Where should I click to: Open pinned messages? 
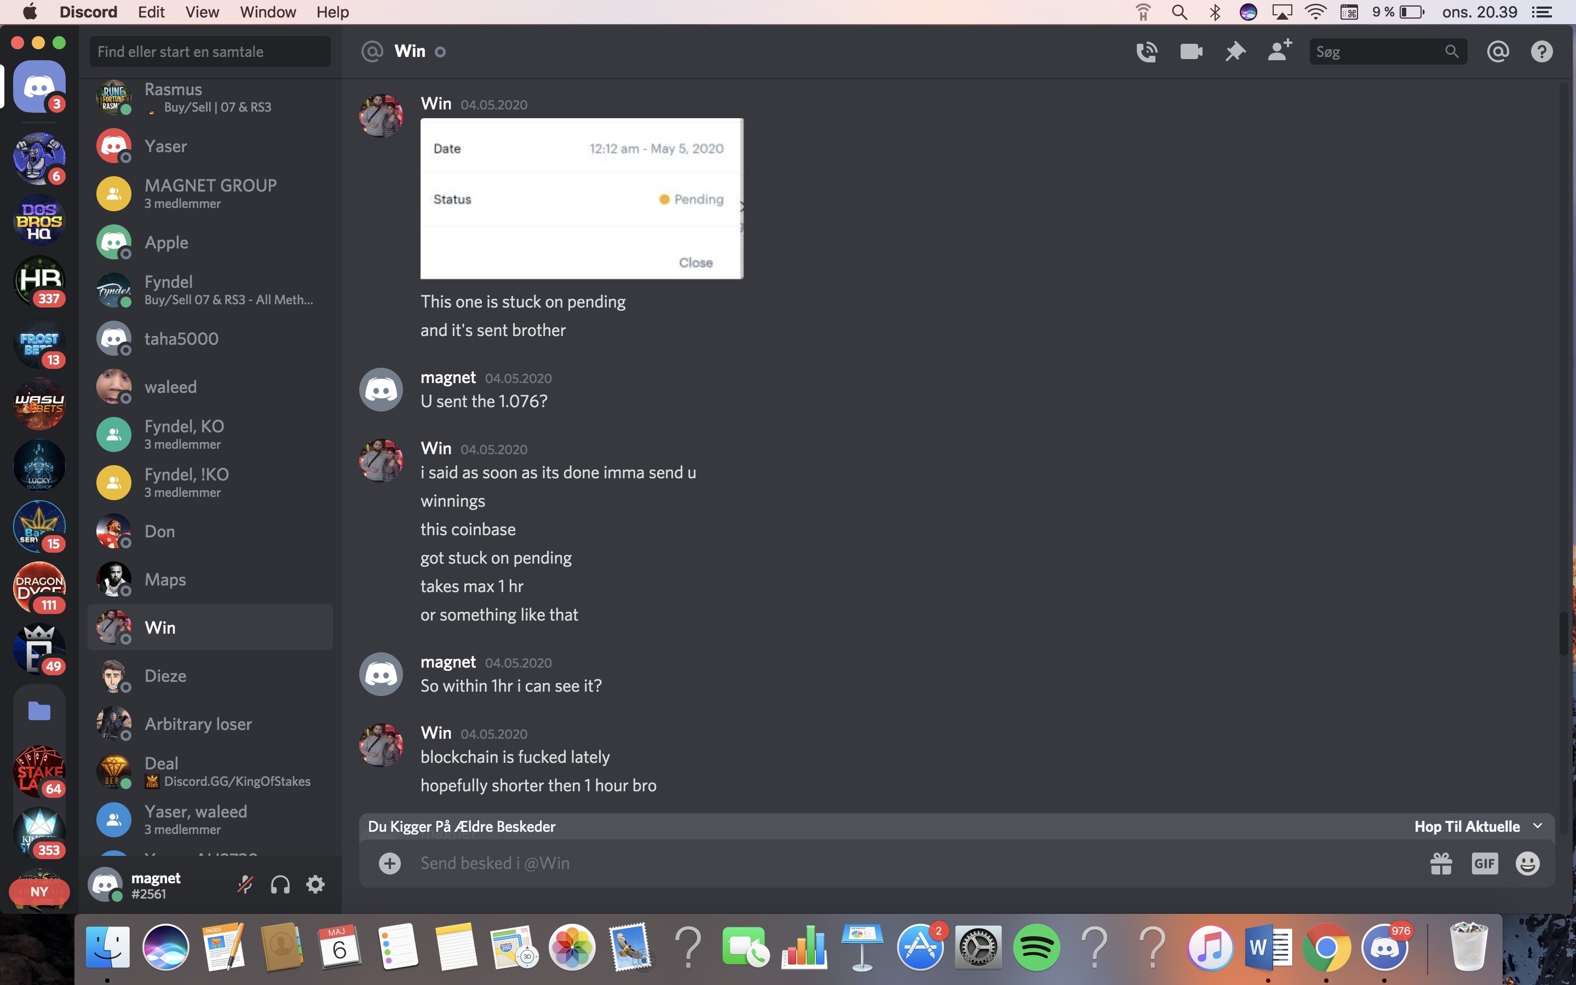(x=1235, y=51)
